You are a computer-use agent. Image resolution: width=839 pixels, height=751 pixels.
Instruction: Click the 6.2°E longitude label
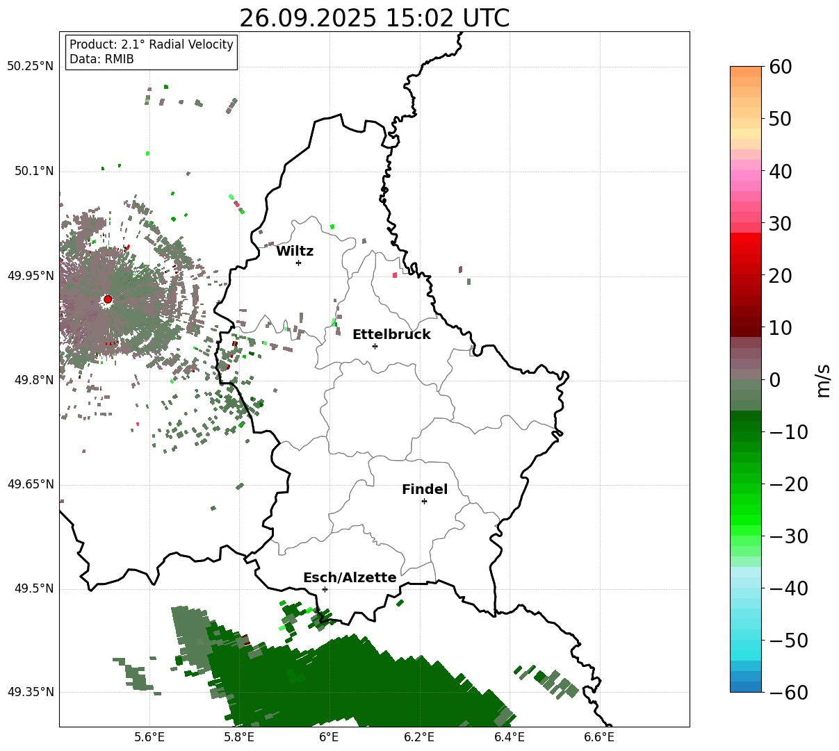(x=419, y=737)
